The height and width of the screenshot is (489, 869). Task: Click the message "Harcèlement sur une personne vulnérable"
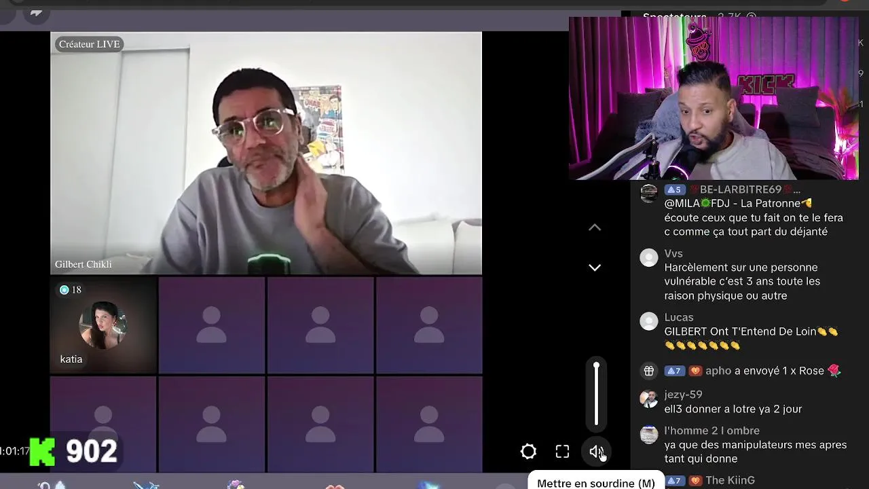742,282
